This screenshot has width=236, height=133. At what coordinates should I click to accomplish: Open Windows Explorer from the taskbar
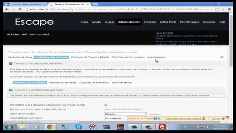pyautogui.click(x=23, y=127)
